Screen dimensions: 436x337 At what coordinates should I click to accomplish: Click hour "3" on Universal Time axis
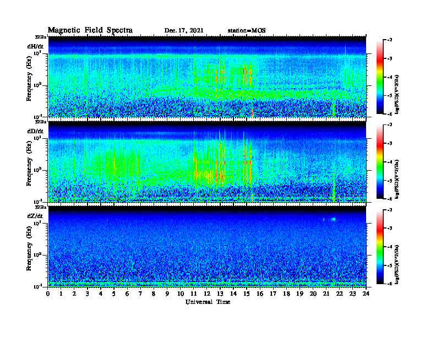(x=88, y=293)
